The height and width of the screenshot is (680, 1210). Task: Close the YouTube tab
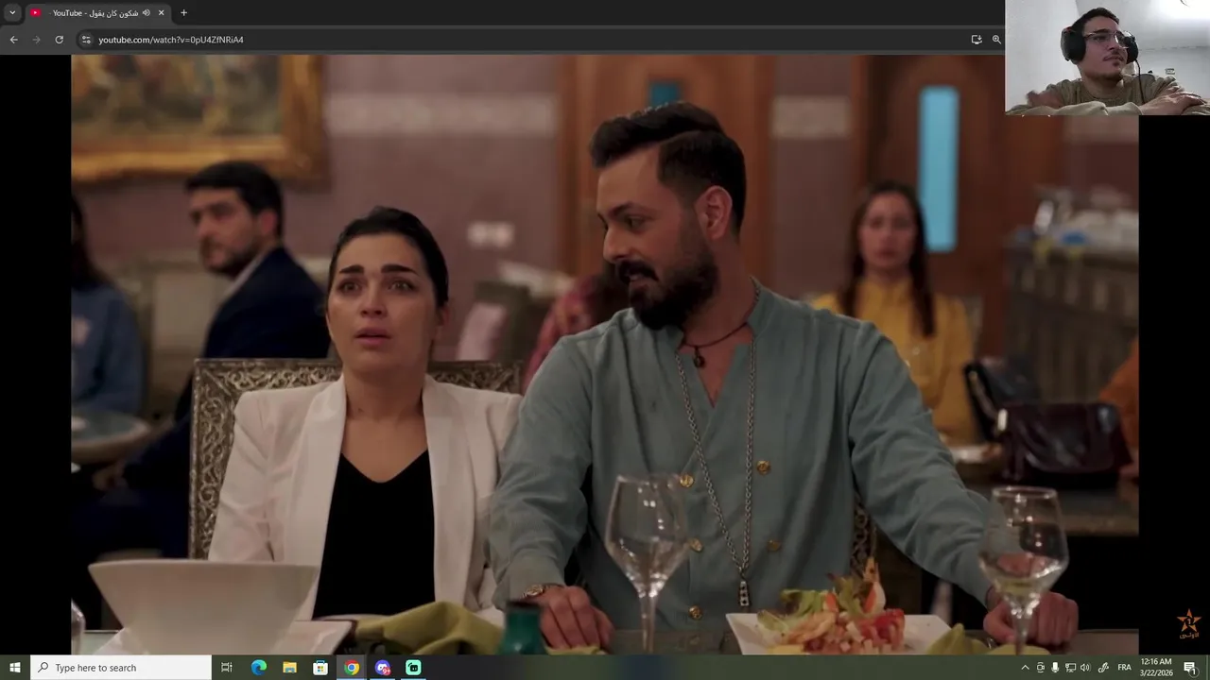pos(161,13)
